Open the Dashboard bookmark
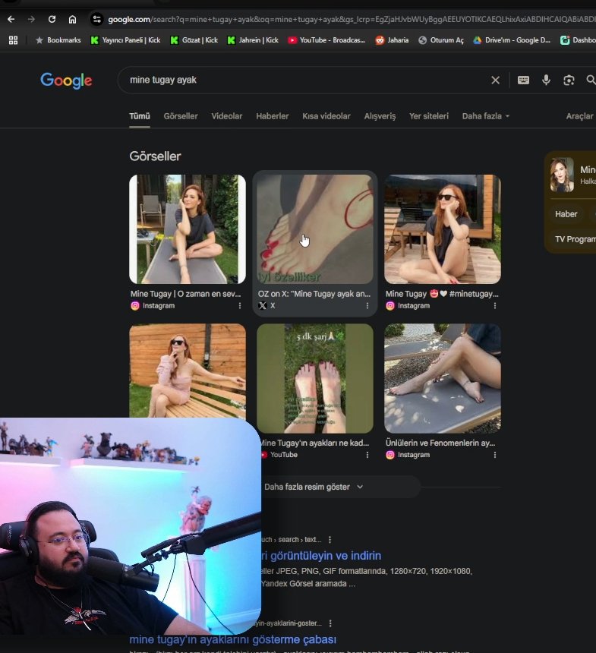The image size is (596, 653). 578,40
